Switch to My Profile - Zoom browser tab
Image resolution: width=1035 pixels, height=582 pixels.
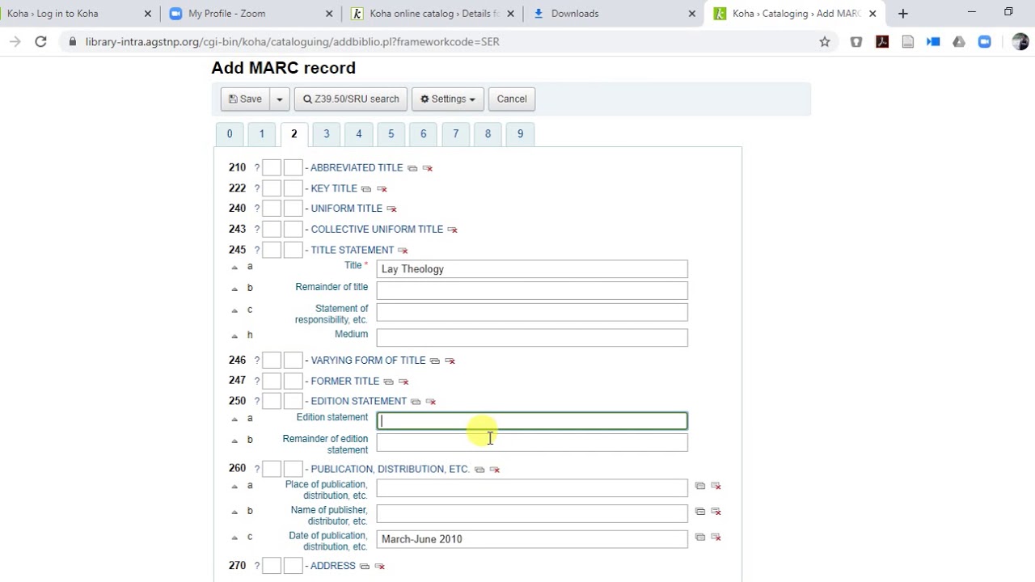point(251,14)
